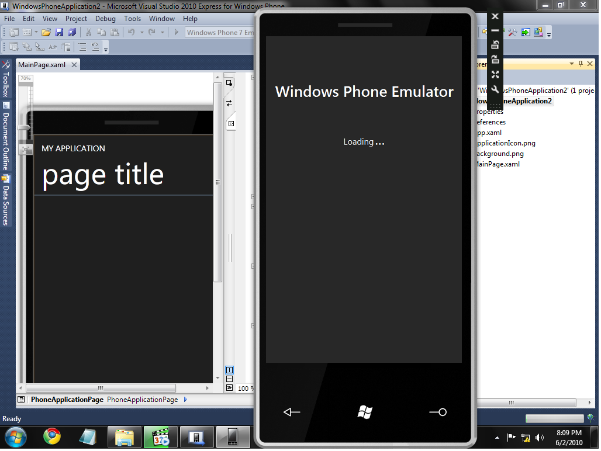Click Save All on the Visual Studio toolbar

[72, 33]
